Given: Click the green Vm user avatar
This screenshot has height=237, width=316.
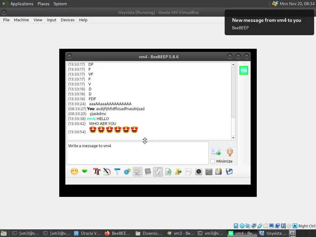Looking at the screenshot, I should point(244,70).
